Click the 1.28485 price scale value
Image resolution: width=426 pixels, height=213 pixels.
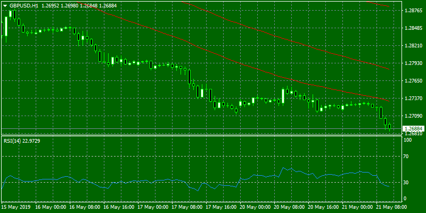[413, 28]
